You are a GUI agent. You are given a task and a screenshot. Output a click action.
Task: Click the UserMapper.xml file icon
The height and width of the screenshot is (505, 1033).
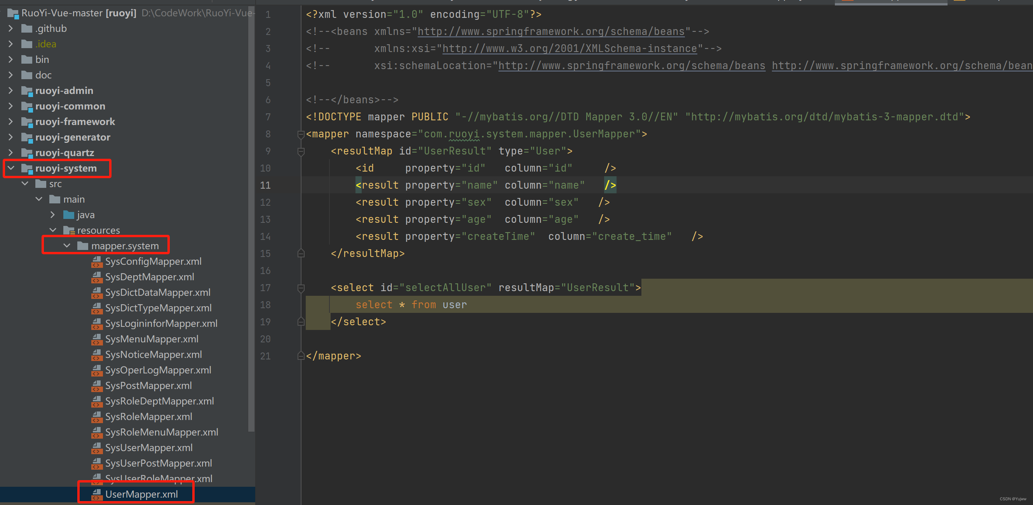[97, 495]
